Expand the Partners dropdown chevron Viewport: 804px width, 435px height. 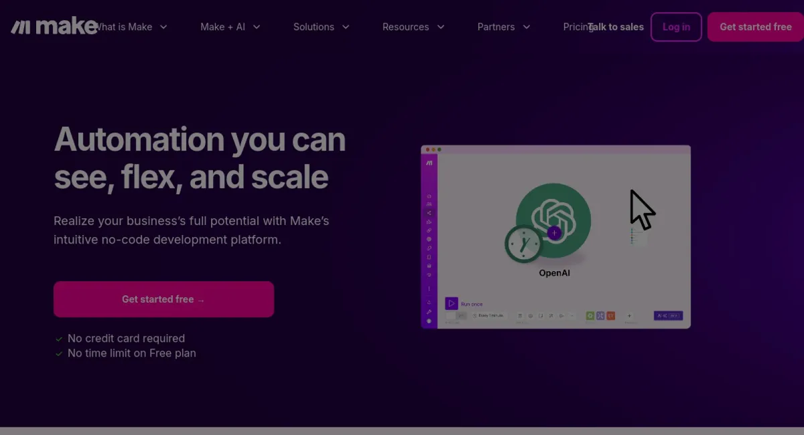click(x=527, y=27)
